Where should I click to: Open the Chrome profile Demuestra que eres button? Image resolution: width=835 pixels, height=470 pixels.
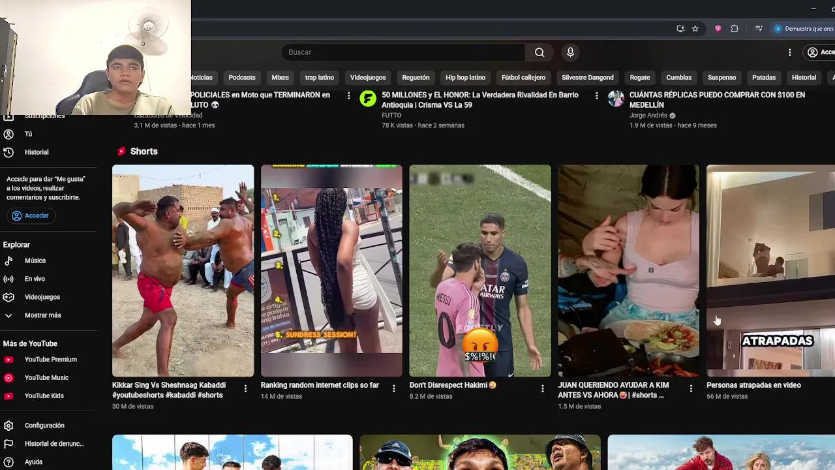(803, 29)
